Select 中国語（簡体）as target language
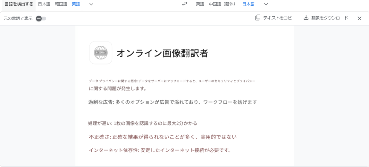 [222, 4]
